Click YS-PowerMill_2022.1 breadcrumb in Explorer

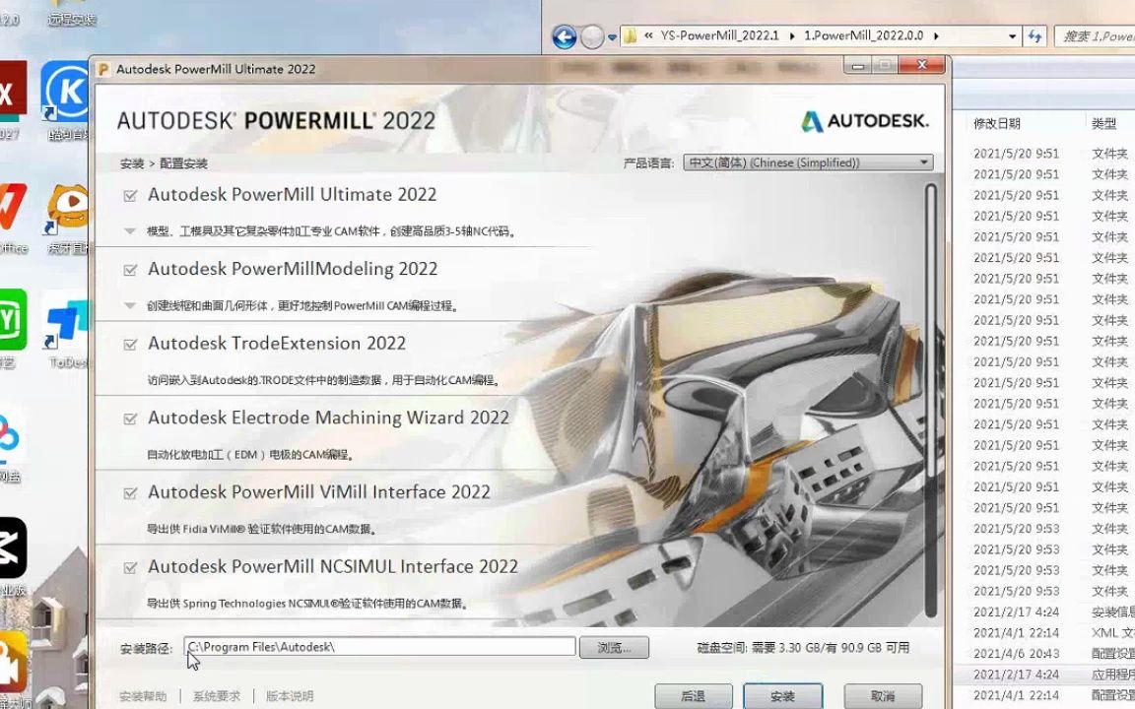(x=719, y=35)
